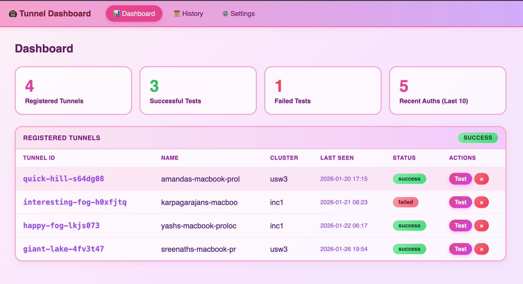Click the tunnel logo icon beside Tunnel Dashboard
The image size is (523, 284).
13,14
